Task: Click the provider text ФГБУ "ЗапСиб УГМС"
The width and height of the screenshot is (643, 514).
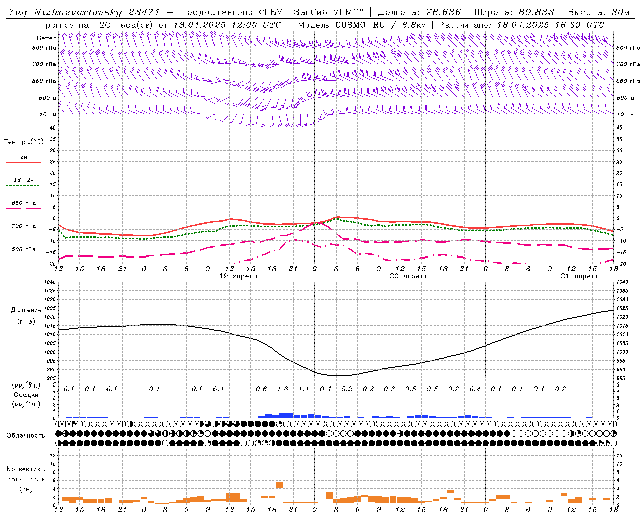Action: point(311,12)
